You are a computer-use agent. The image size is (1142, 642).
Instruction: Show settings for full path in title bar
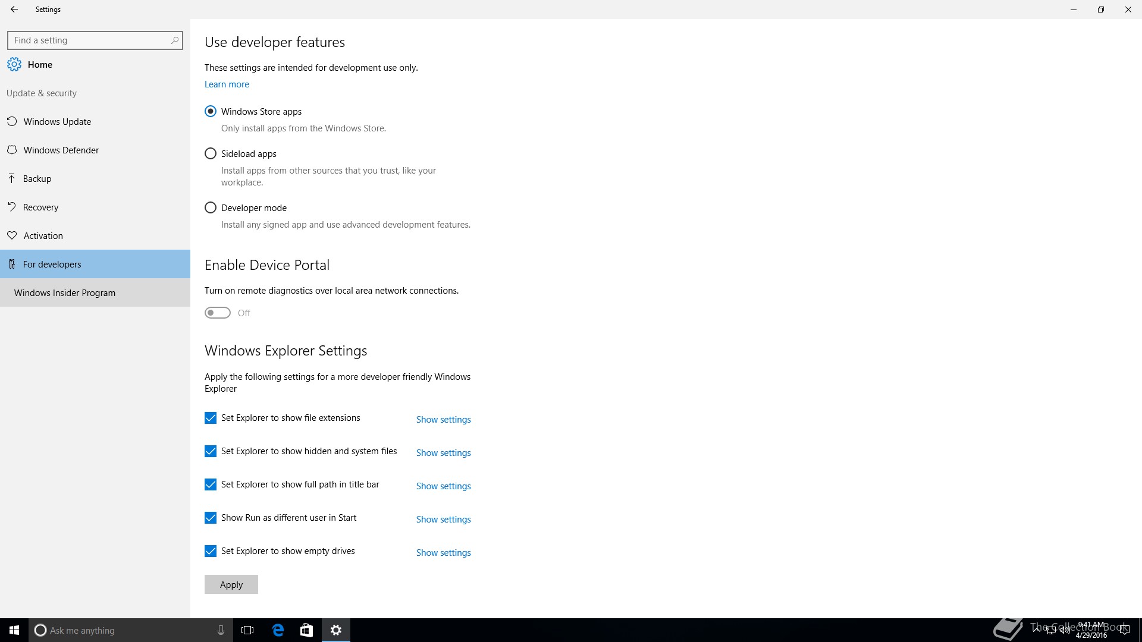coord(443,486)
